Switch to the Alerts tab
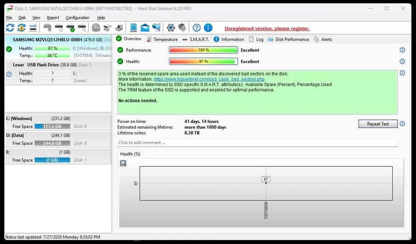The image size is (416, 244). (x=323, y=39)
